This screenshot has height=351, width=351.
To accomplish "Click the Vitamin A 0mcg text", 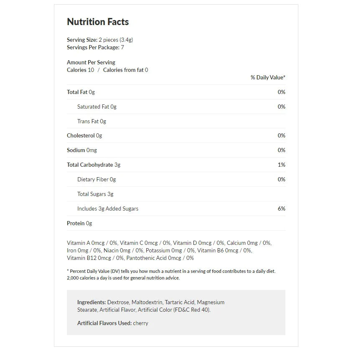I will point(85,243).
